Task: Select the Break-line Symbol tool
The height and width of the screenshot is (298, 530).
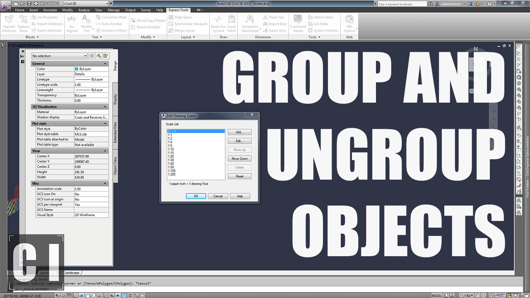Action: click(218, 24)
